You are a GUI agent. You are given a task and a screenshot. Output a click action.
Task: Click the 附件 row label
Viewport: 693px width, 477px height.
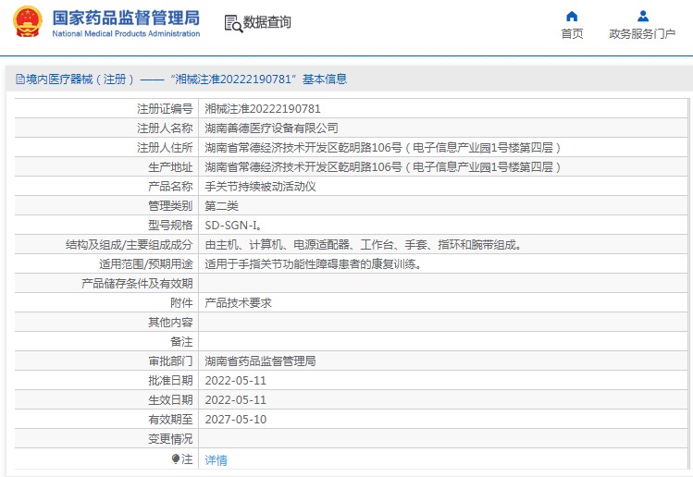click(x=181, y=303)
